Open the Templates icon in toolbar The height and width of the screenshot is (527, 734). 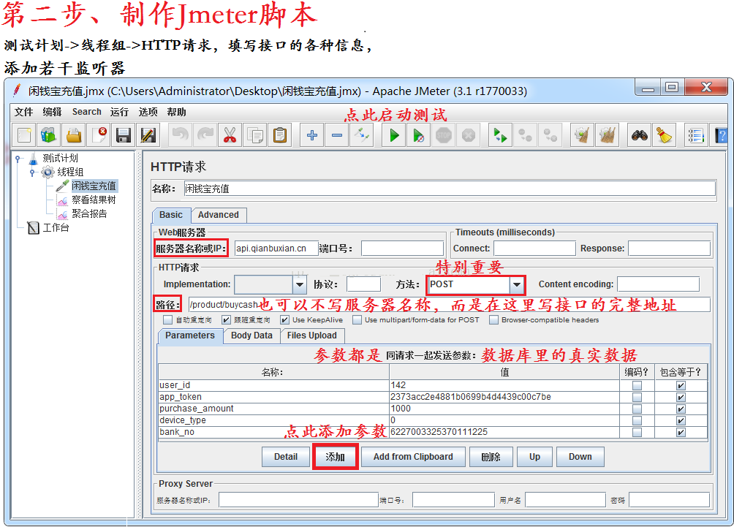coord(49,135)
